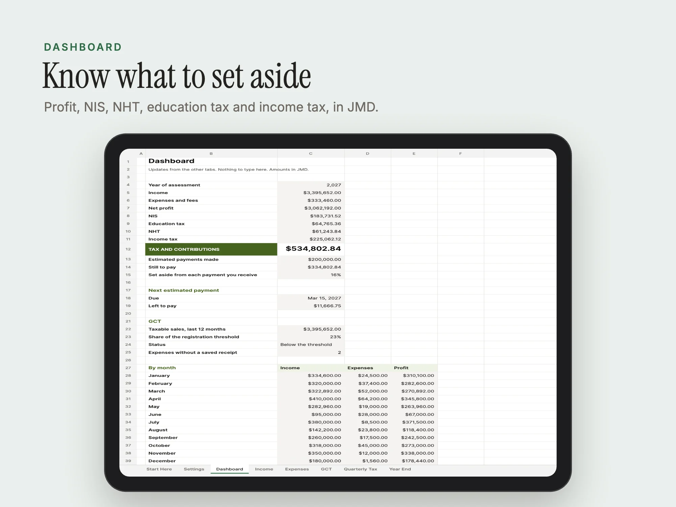Select June profit $67,000.00
Screen dimensions: 676x507
pos(414,414)
